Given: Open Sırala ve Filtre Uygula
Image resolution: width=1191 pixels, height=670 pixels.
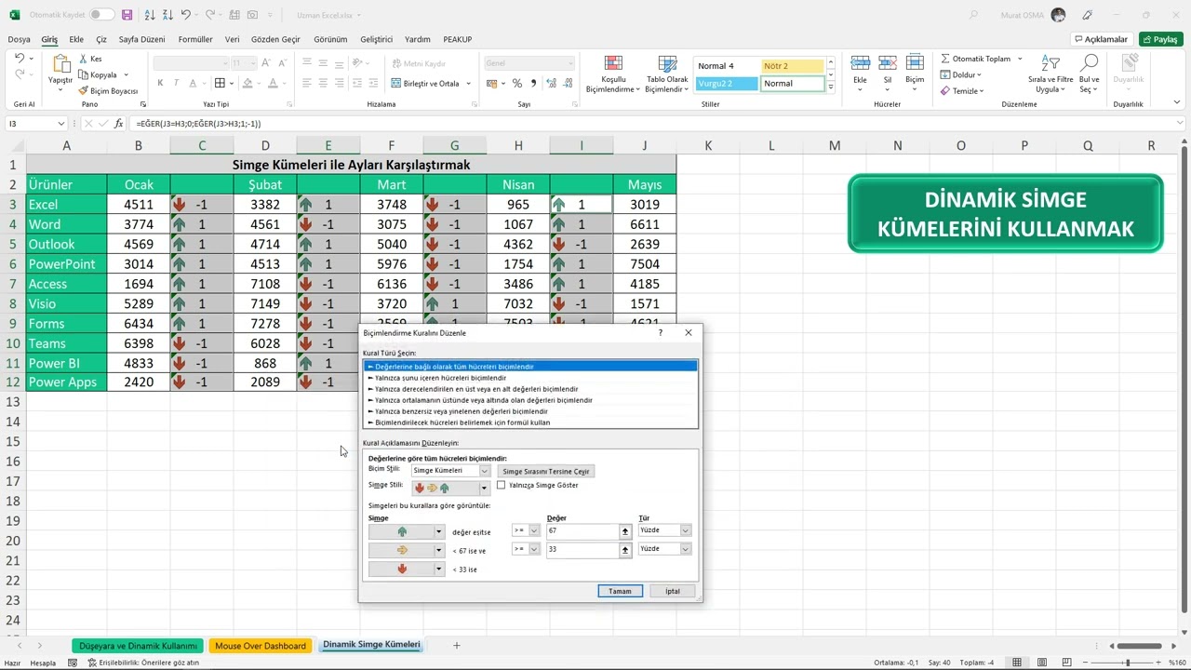Looking at the screenshot, I should [1050, 74].
